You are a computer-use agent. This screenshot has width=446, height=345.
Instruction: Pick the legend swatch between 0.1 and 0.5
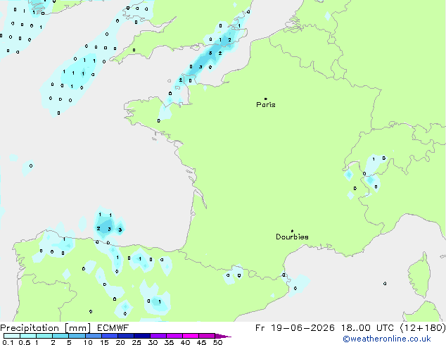(x=12, y=336)
